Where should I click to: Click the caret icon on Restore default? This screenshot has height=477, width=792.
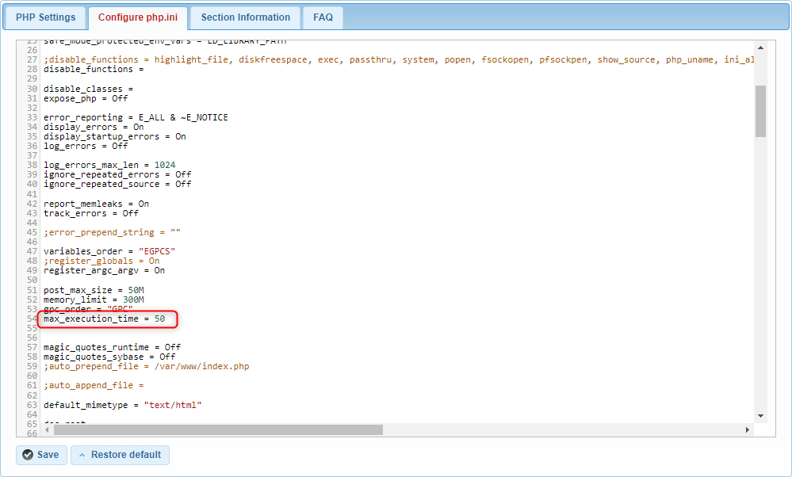tap(82, 455)
